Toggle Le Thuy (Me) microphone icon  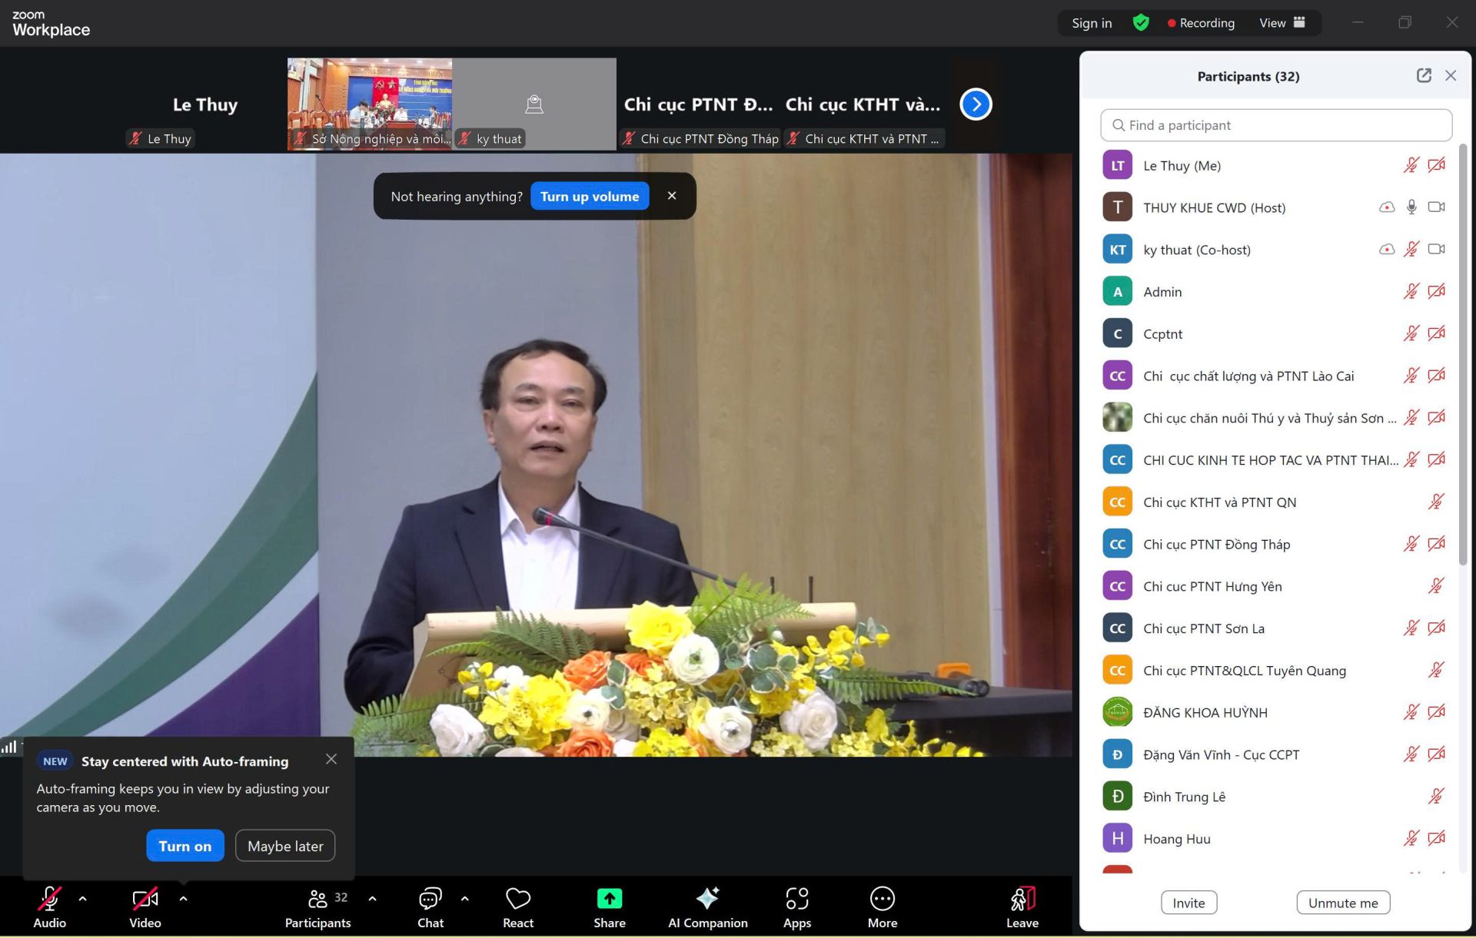pyautogui.click(x=1411, y=165)
